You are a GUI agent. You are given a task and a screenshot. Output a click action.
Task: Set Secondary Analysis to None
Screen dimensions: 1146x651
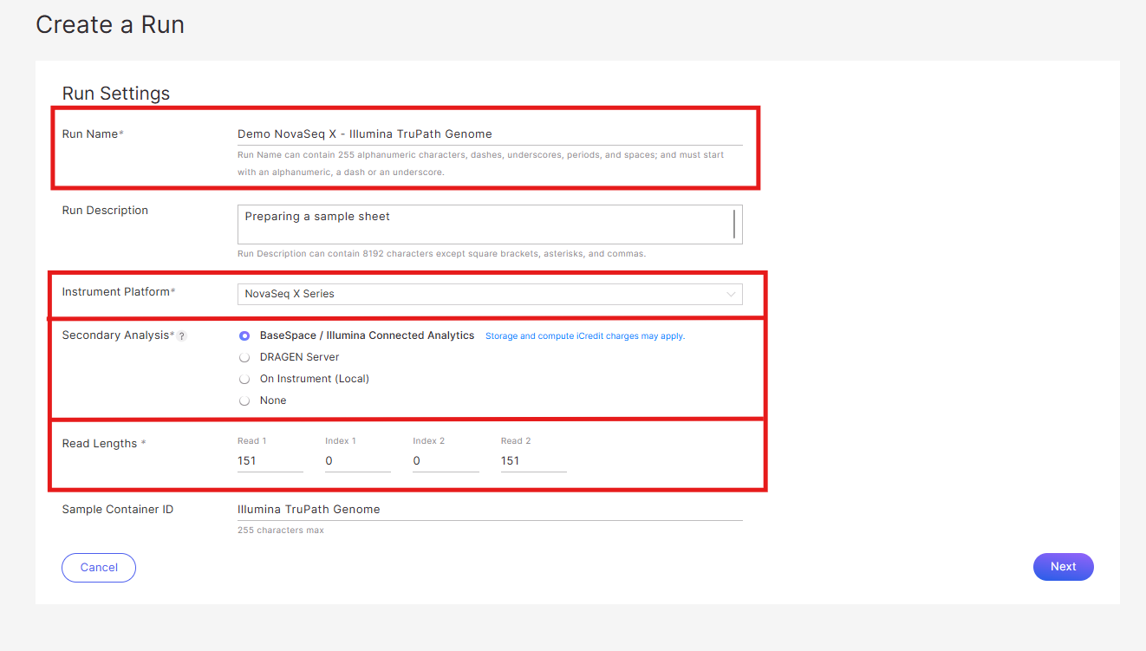244,400
